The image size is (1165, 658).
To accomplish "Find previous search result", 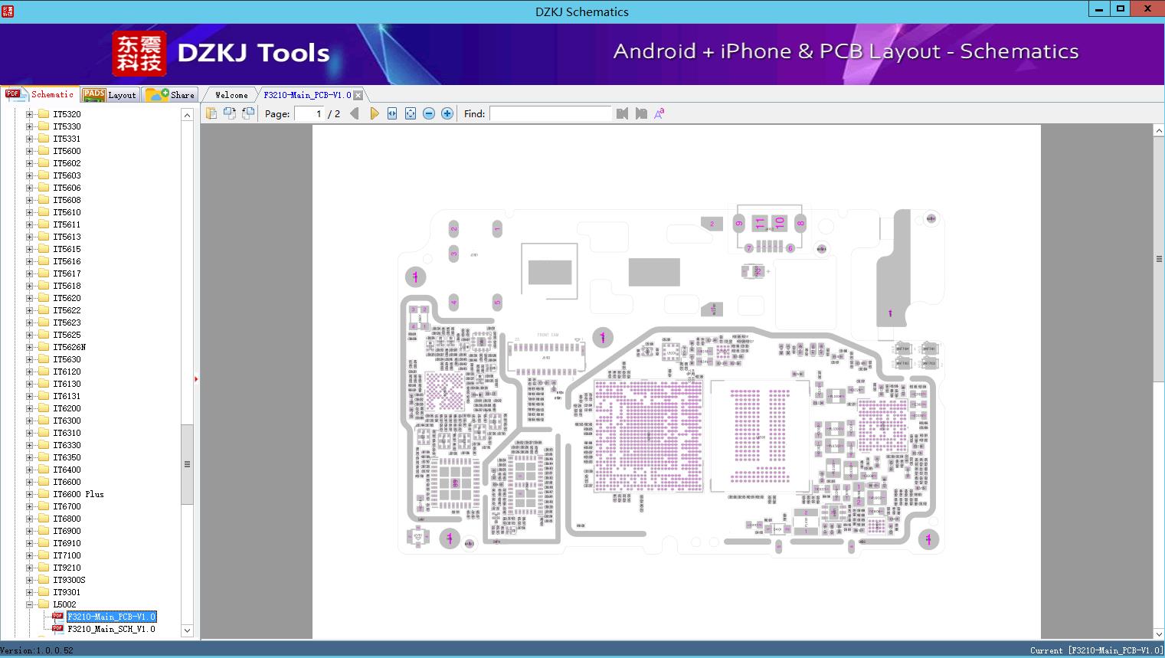I will (622, 113).
